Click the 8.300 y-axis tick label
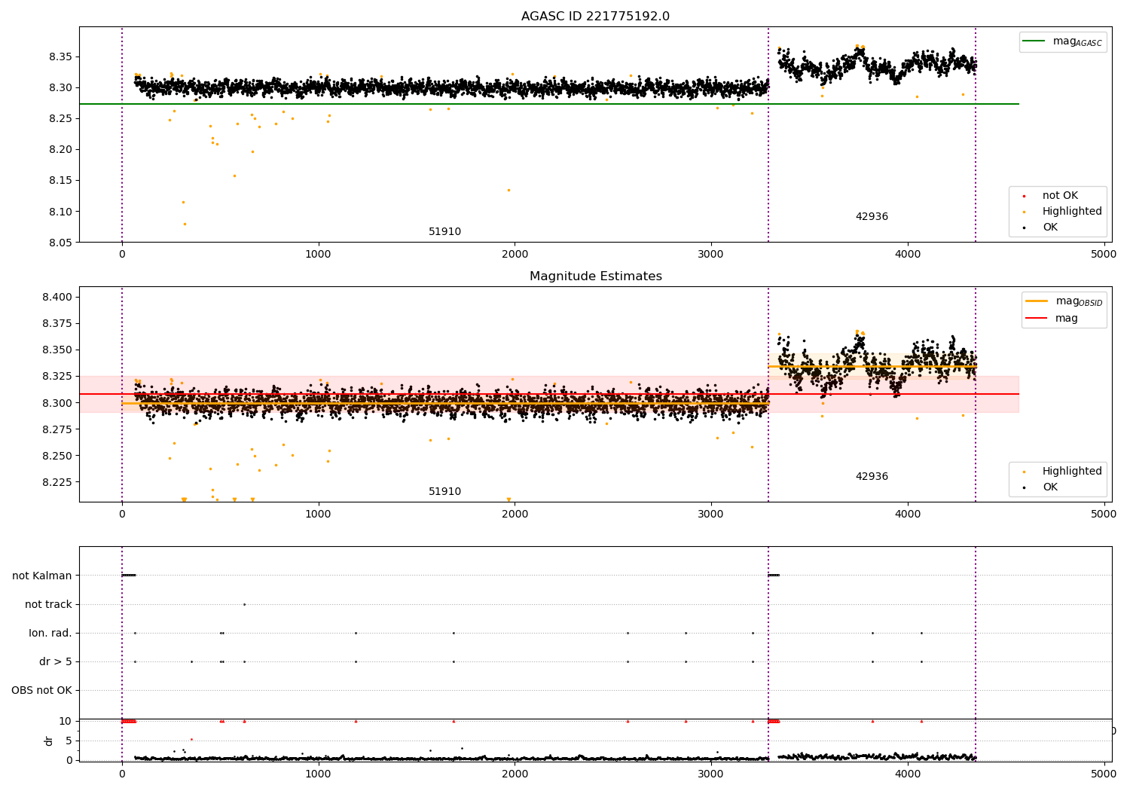The width and height of the screenshot is (1130, 791). (x=57, y=403)
